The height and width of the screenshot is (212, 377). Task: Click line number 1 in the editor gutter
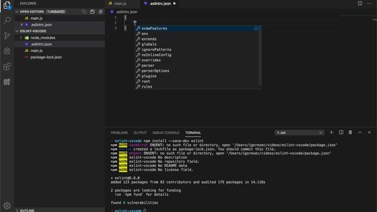[115, 18]
